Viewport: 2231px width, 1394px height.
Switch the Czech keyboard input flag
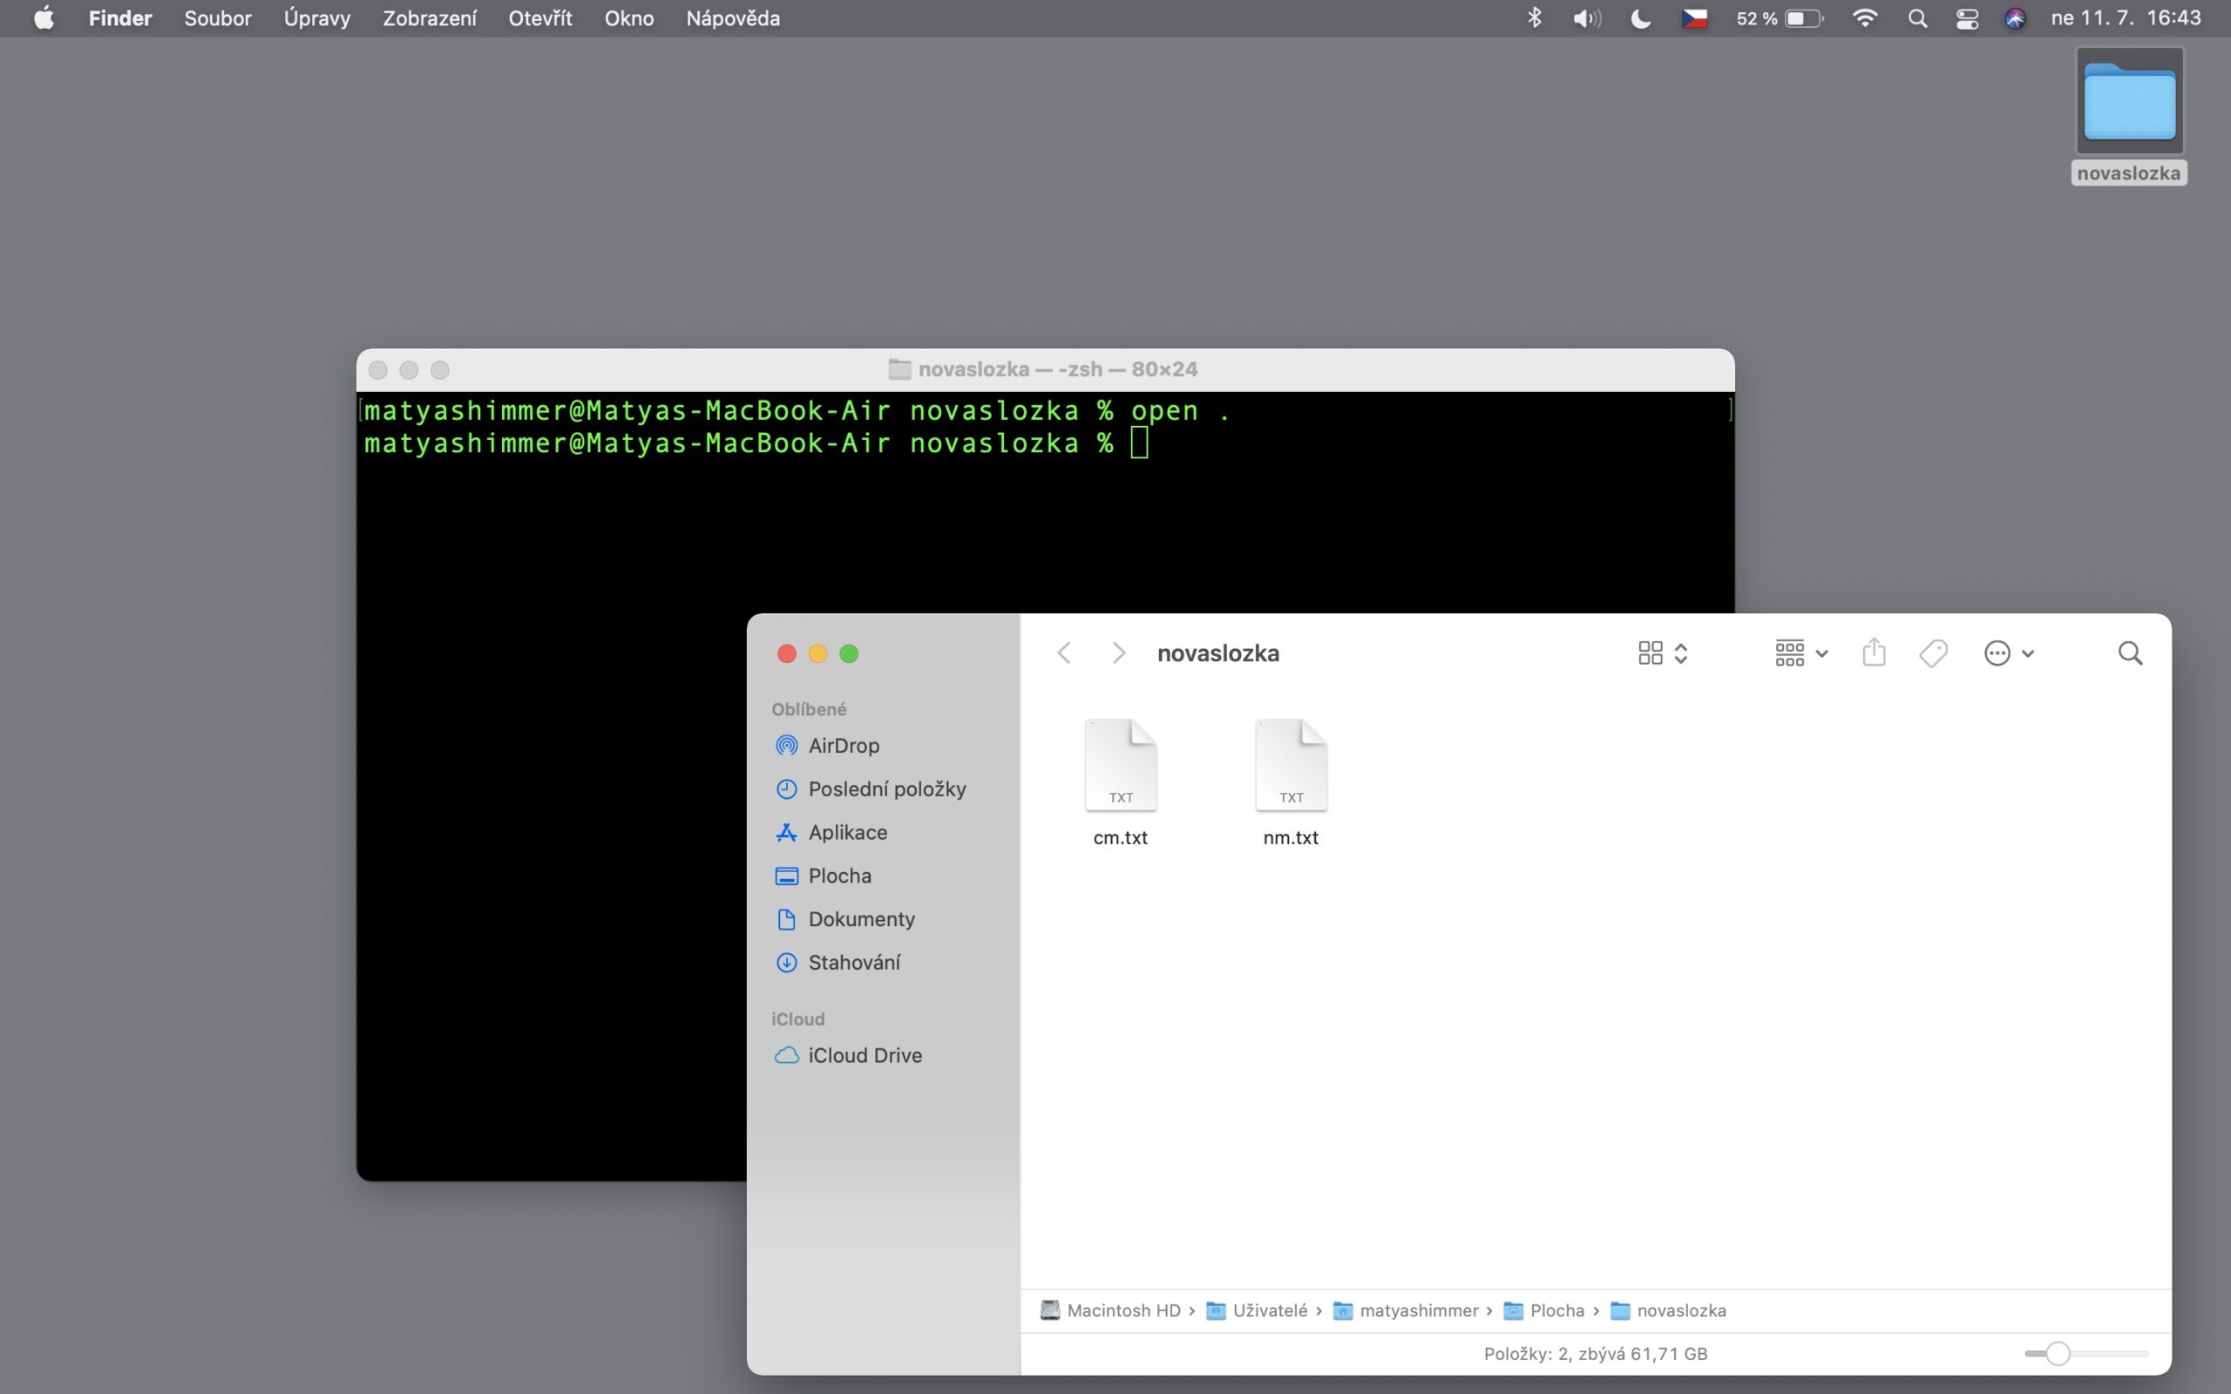(x=1694, y=18)
